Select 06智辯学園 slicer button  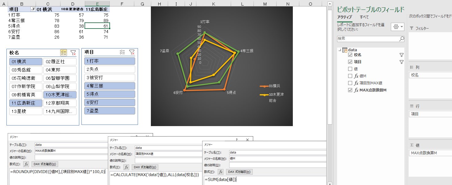coord(60,78)
